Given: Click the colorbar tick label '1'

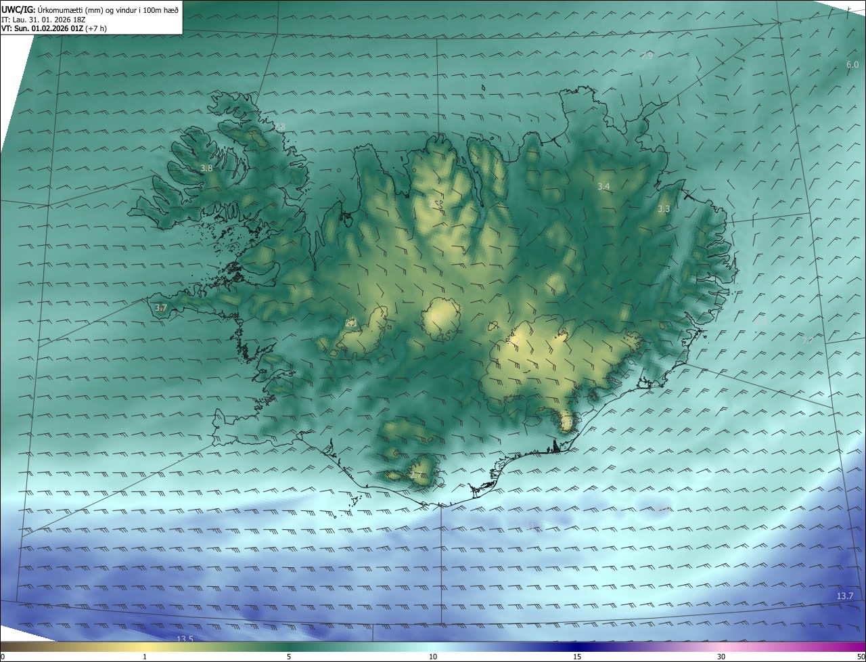Looking at the screenshot, I should coord(145,657).
